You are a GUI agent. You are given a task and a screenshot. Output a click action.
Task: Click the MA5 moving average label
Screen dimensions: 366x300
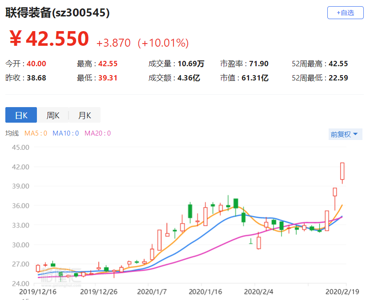(x=36, y=133)
